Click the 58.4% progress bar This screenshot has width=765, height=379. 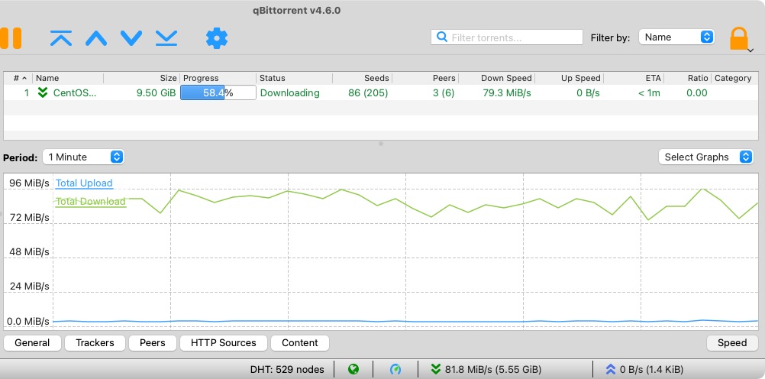tap(218, 92)
